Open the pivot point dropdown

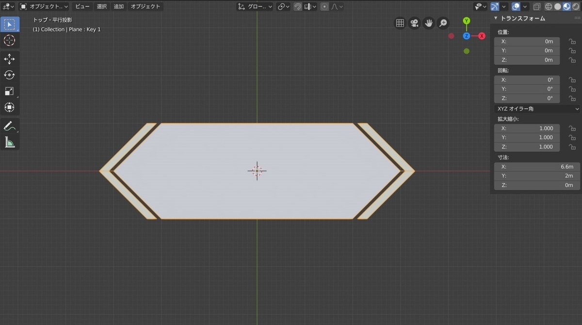283,7
